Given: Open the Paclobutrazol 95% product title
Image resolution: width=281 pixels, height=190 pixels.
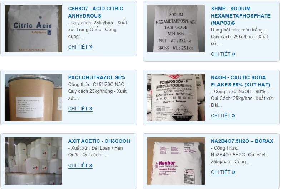Looking at the screenshot, I should coord(97,77).
